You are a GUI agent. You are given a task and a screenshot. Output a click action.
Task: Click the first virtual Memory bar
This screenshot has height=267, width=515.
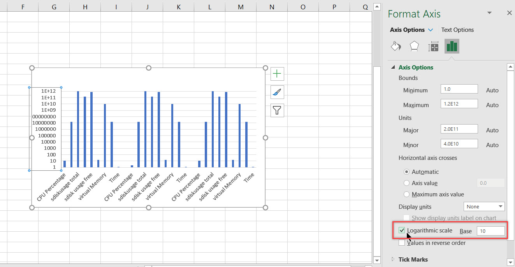pos(105,135)
